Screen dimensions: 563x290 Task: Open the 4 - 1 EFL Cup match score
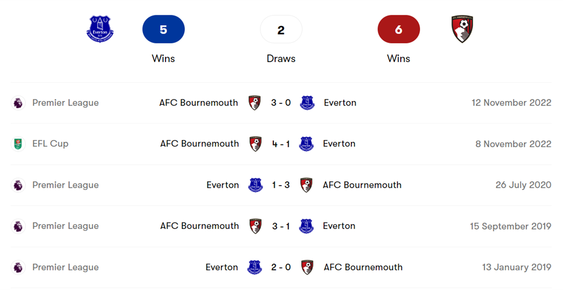[x=281, y=144]
